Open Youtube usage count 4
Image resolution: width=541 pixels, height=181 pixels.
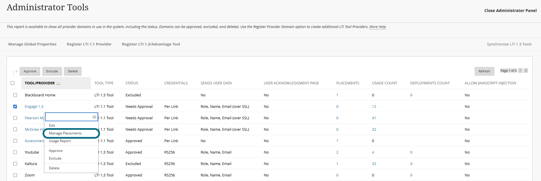click(373, 152)
